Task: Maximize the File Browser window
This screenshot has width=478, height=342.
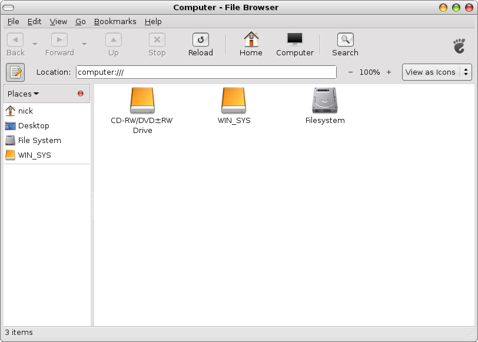Action: click(456, 8)
